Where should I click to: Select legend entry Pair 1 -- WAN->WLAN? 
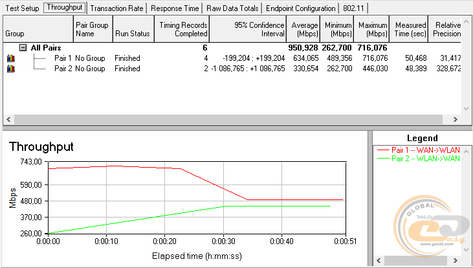click(x=419, y=150)
